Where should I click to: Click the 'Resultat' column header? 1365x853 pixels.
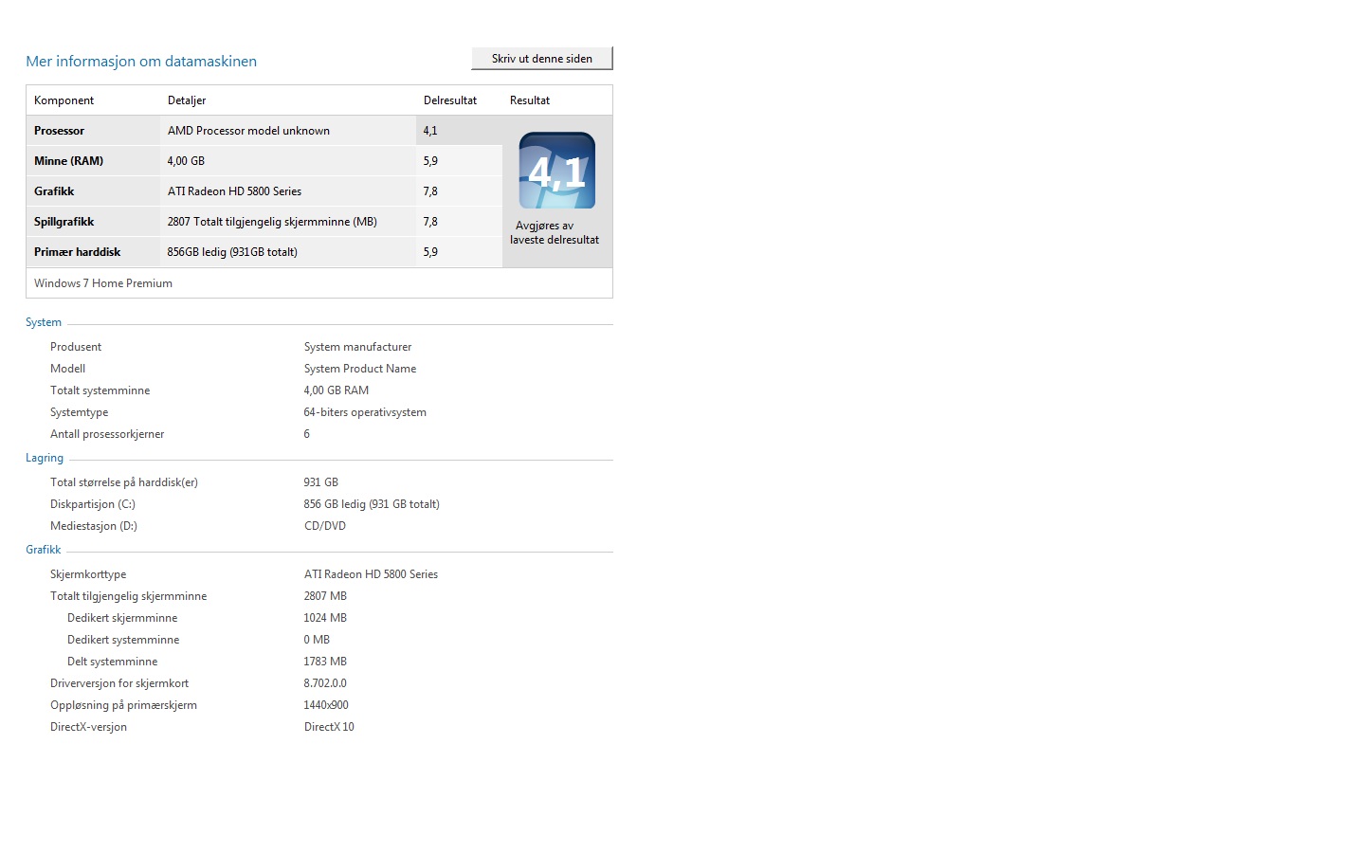click(530, 100)
